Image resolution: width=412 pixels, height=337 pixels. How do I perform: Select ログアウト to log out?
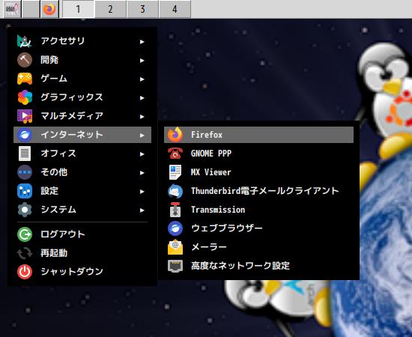[x=82, y=234]
